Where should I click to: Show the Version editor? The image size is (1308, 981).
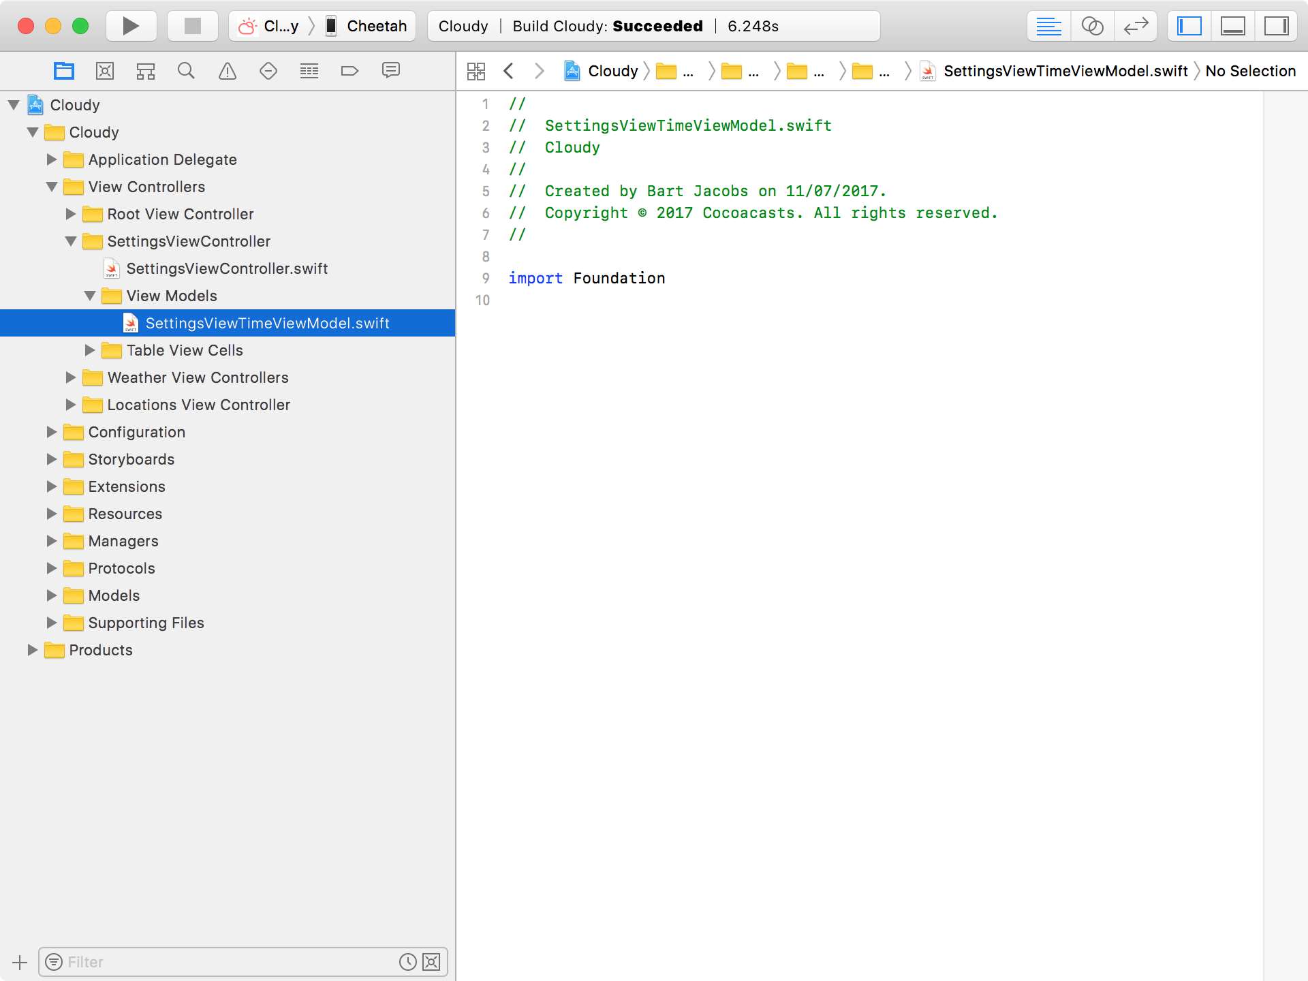coord(1136,26)
